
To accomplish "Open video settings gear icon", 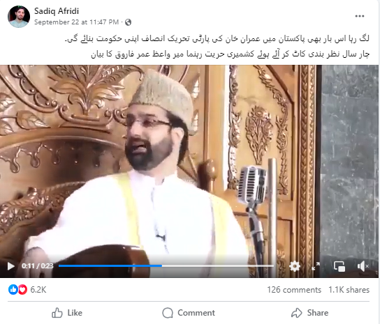I will point(295,266).
